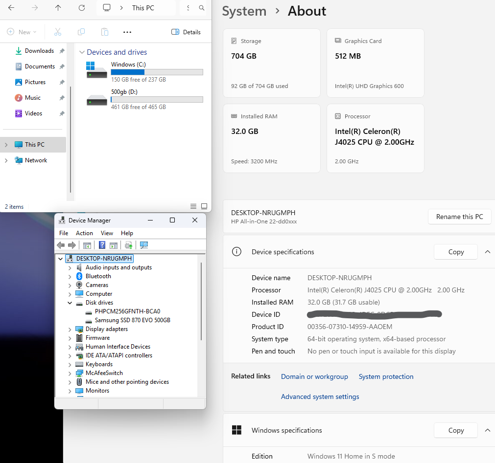Click the Update driver toolbar icon
The height and width of the screenshot is (463, 495).
pyautogui.click(x=128, y=245)
